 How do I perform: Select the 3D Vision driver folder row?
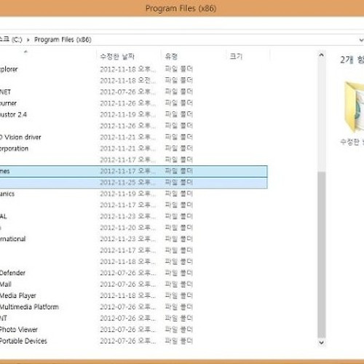pyautogui.click(x=133, y=137)
